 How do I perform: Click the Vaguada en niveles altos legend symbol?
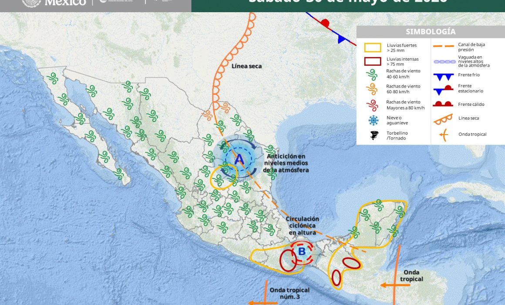tap(444, 61)
